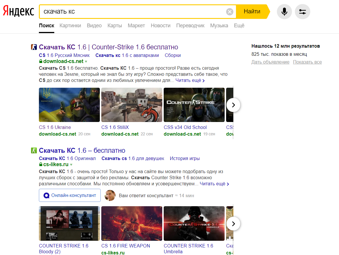Open CS 1.6 Ukraine thumbnail image
Screen dimensions: 339x255
(69, 105)
